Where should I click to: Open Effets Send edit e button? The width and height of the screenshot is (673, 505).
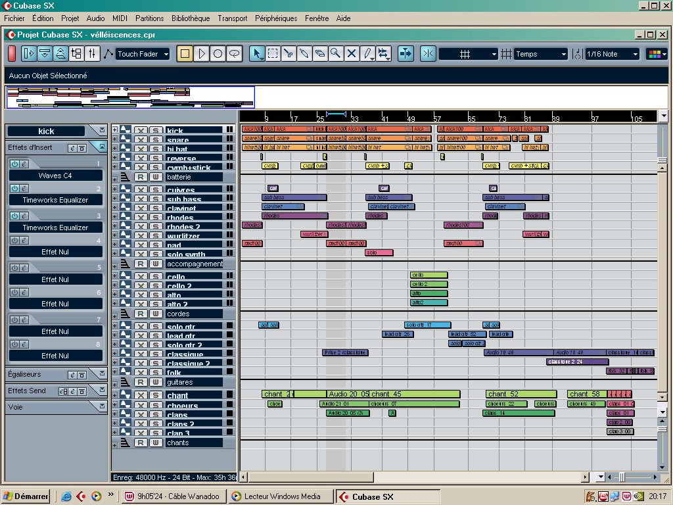coord(72,391)
